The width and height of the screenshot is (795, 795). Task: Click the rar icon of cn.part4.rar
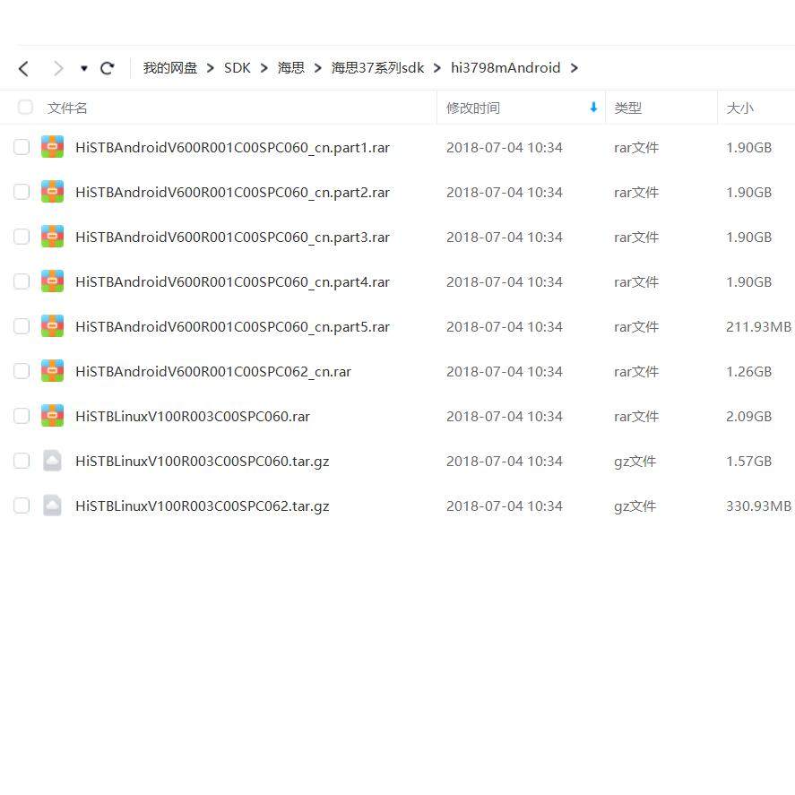pyautogui.click(x=52, y=281)
